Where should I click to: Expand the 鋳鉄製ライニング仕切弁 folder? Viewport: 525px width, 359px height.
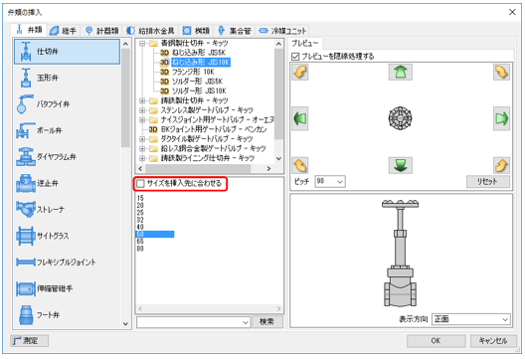tap(142, 158)
